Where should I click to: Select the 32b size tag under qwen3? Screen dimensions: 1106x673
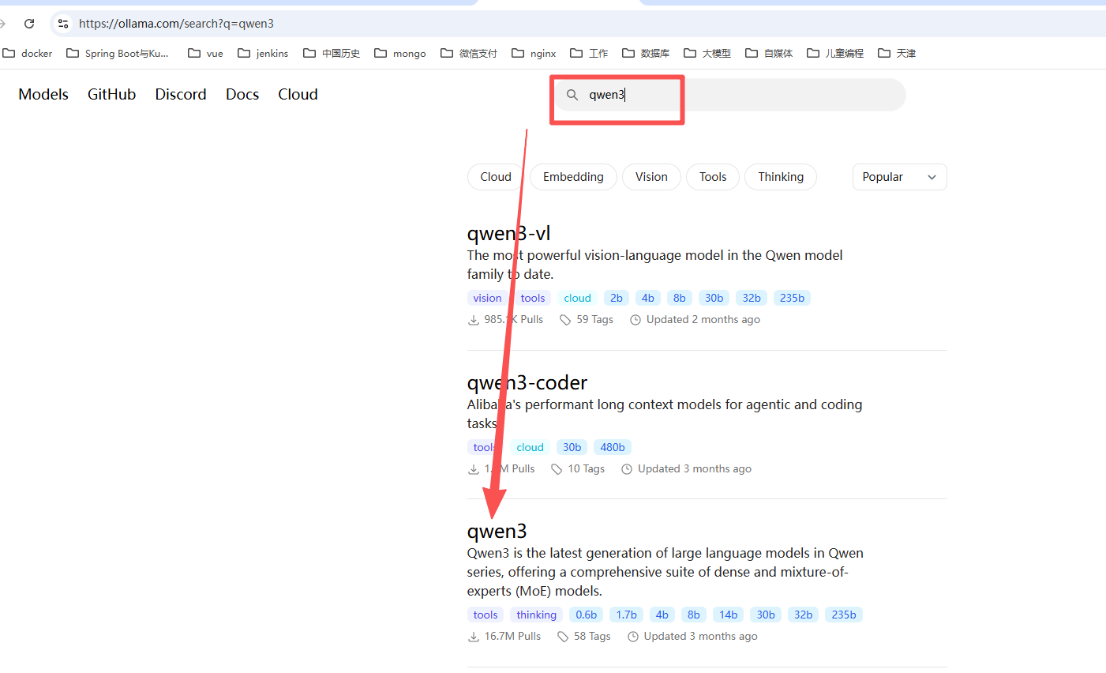(804, 615)
